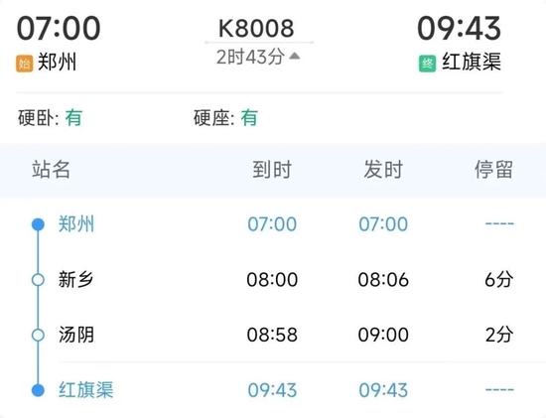
Task: Click the 发时 column header
Action: (x=383, y=170)
